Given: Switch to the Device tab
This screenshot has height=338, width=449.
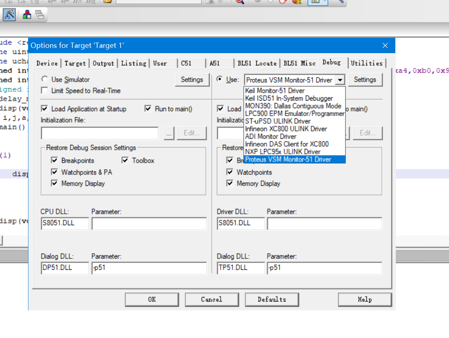Looking at the screenshot, I should pos(47,63).
